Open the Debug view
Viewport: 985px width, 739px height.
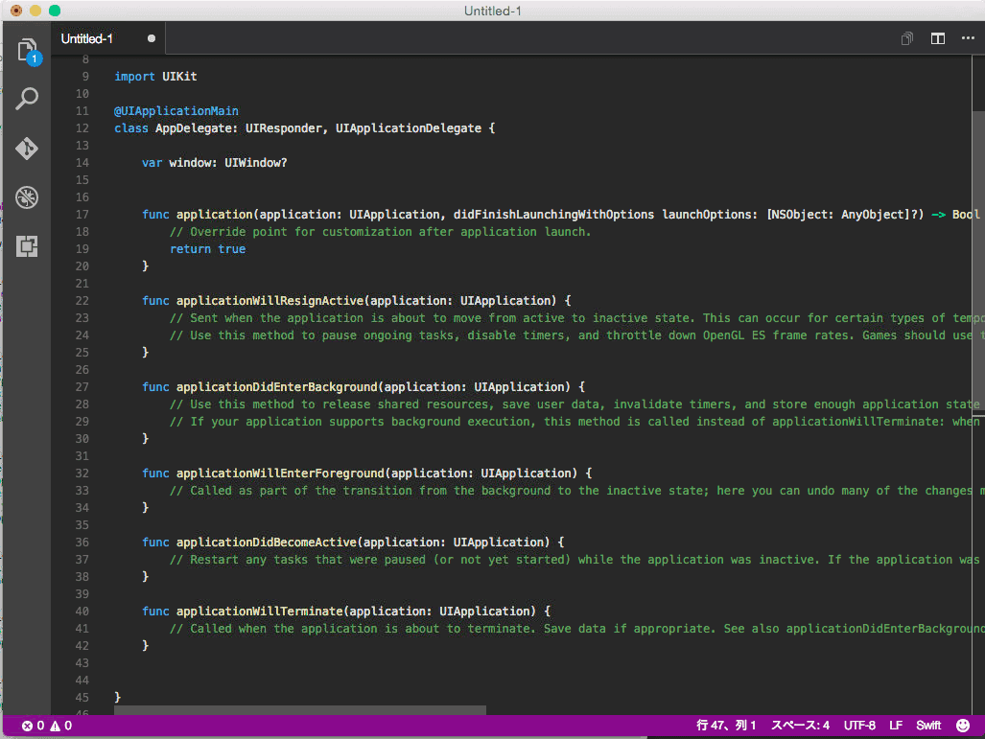coord(27,197)
